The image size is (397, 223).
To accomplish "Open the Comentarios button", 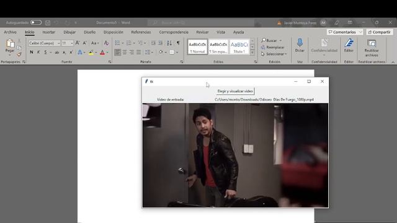I will (345, 32).
